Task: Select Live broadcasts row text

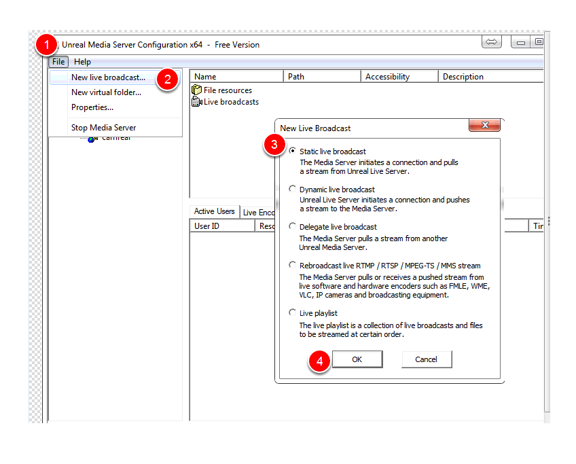Action: click(231, 102)
